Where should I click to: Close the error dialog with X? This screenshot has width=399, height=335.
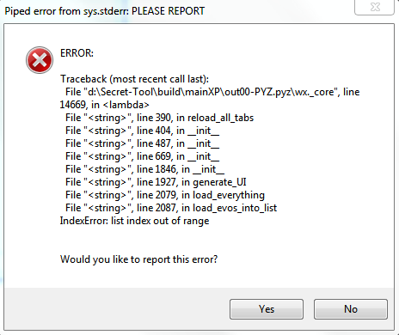point(374,7)
